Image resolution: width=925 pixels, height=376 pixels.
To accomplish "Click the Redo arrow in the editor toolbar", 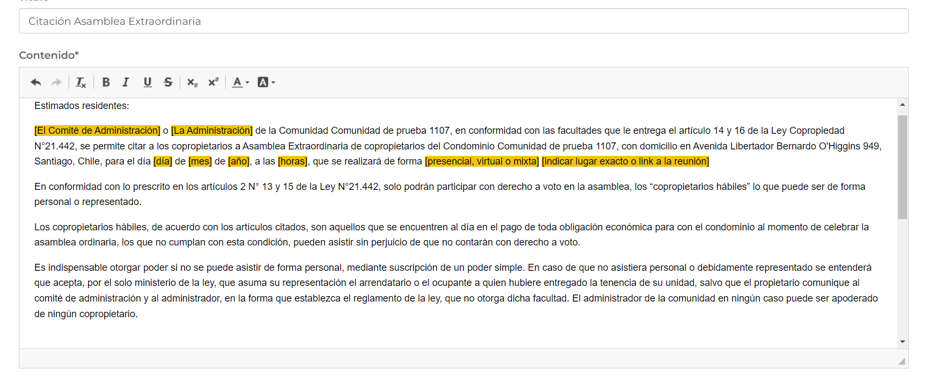I will (x=56, y=83).
